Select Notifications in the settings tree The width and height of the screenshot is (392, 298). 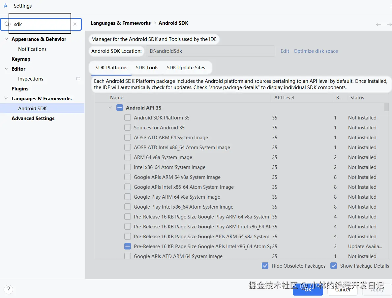(32, 49)
